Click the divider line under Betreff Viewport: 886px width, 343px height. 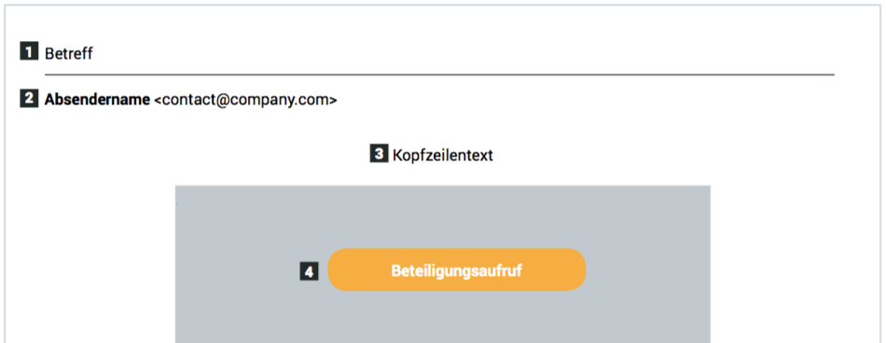coord(439,75)
